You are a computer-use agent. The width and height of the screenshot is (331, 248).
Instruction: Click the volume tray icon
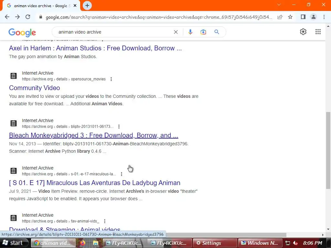295,243
